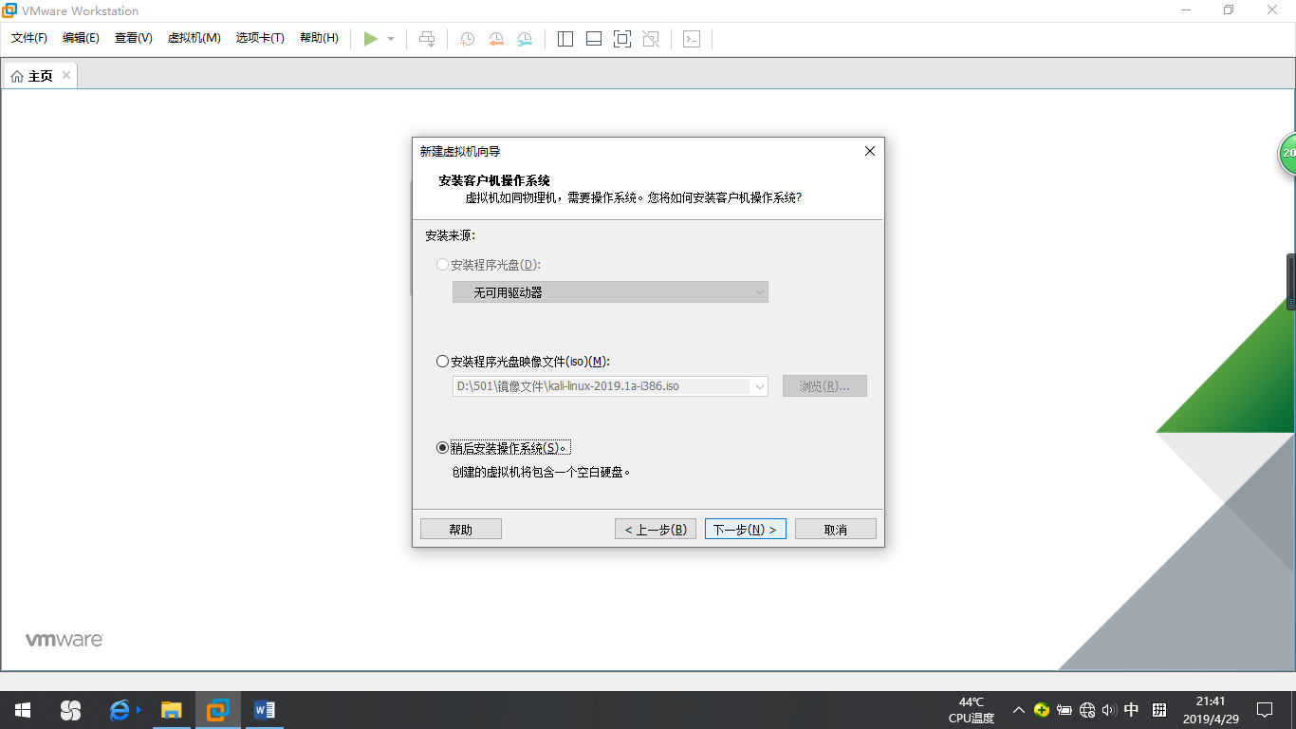This screenshot has width=1296, height=729.
Task: Click the 下一步(N) > next button
Action: pos(746,529)
